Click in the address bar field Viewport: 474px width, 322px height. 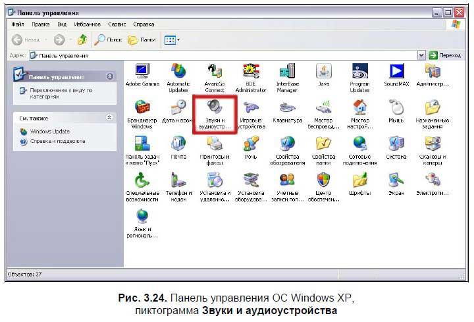224,55
